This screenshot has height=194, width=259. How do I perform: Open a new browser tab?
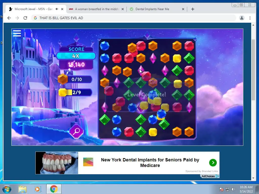192,9
